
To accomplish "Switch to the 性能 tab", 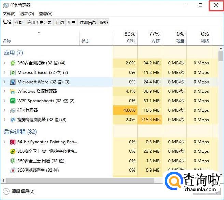I will [19, 23].
